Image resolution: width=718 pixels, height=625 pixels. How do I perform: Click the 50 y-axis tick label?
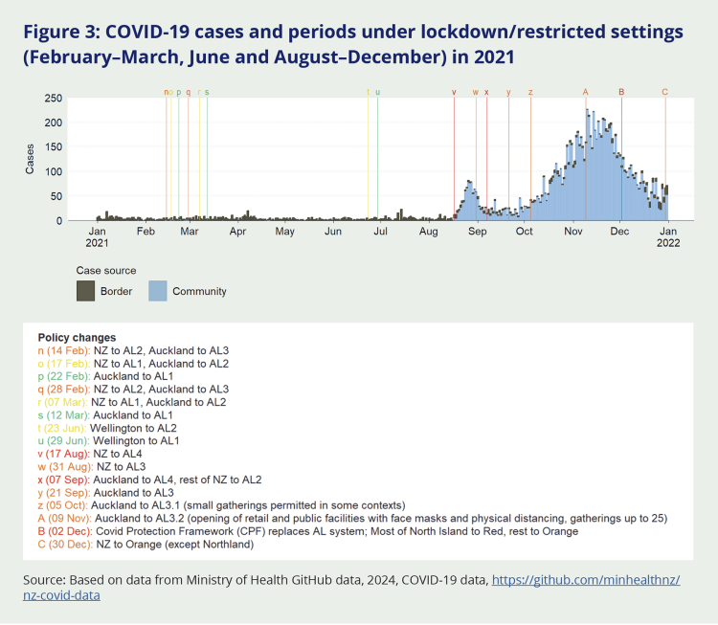tap(56, 196)
